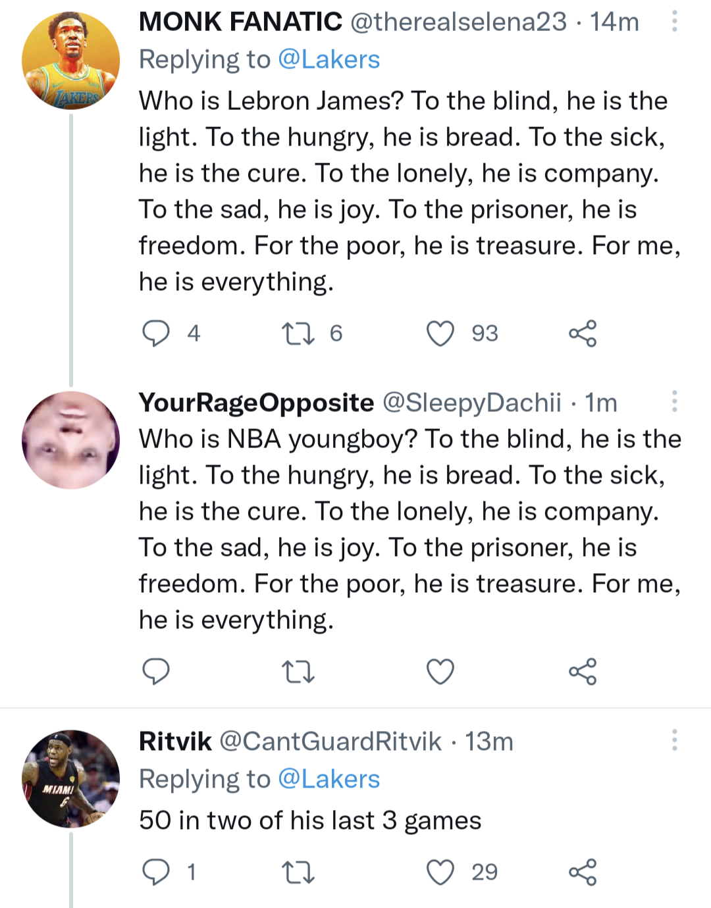Open @Lakers link in Ritvik's reply

[x=329, y=779]
